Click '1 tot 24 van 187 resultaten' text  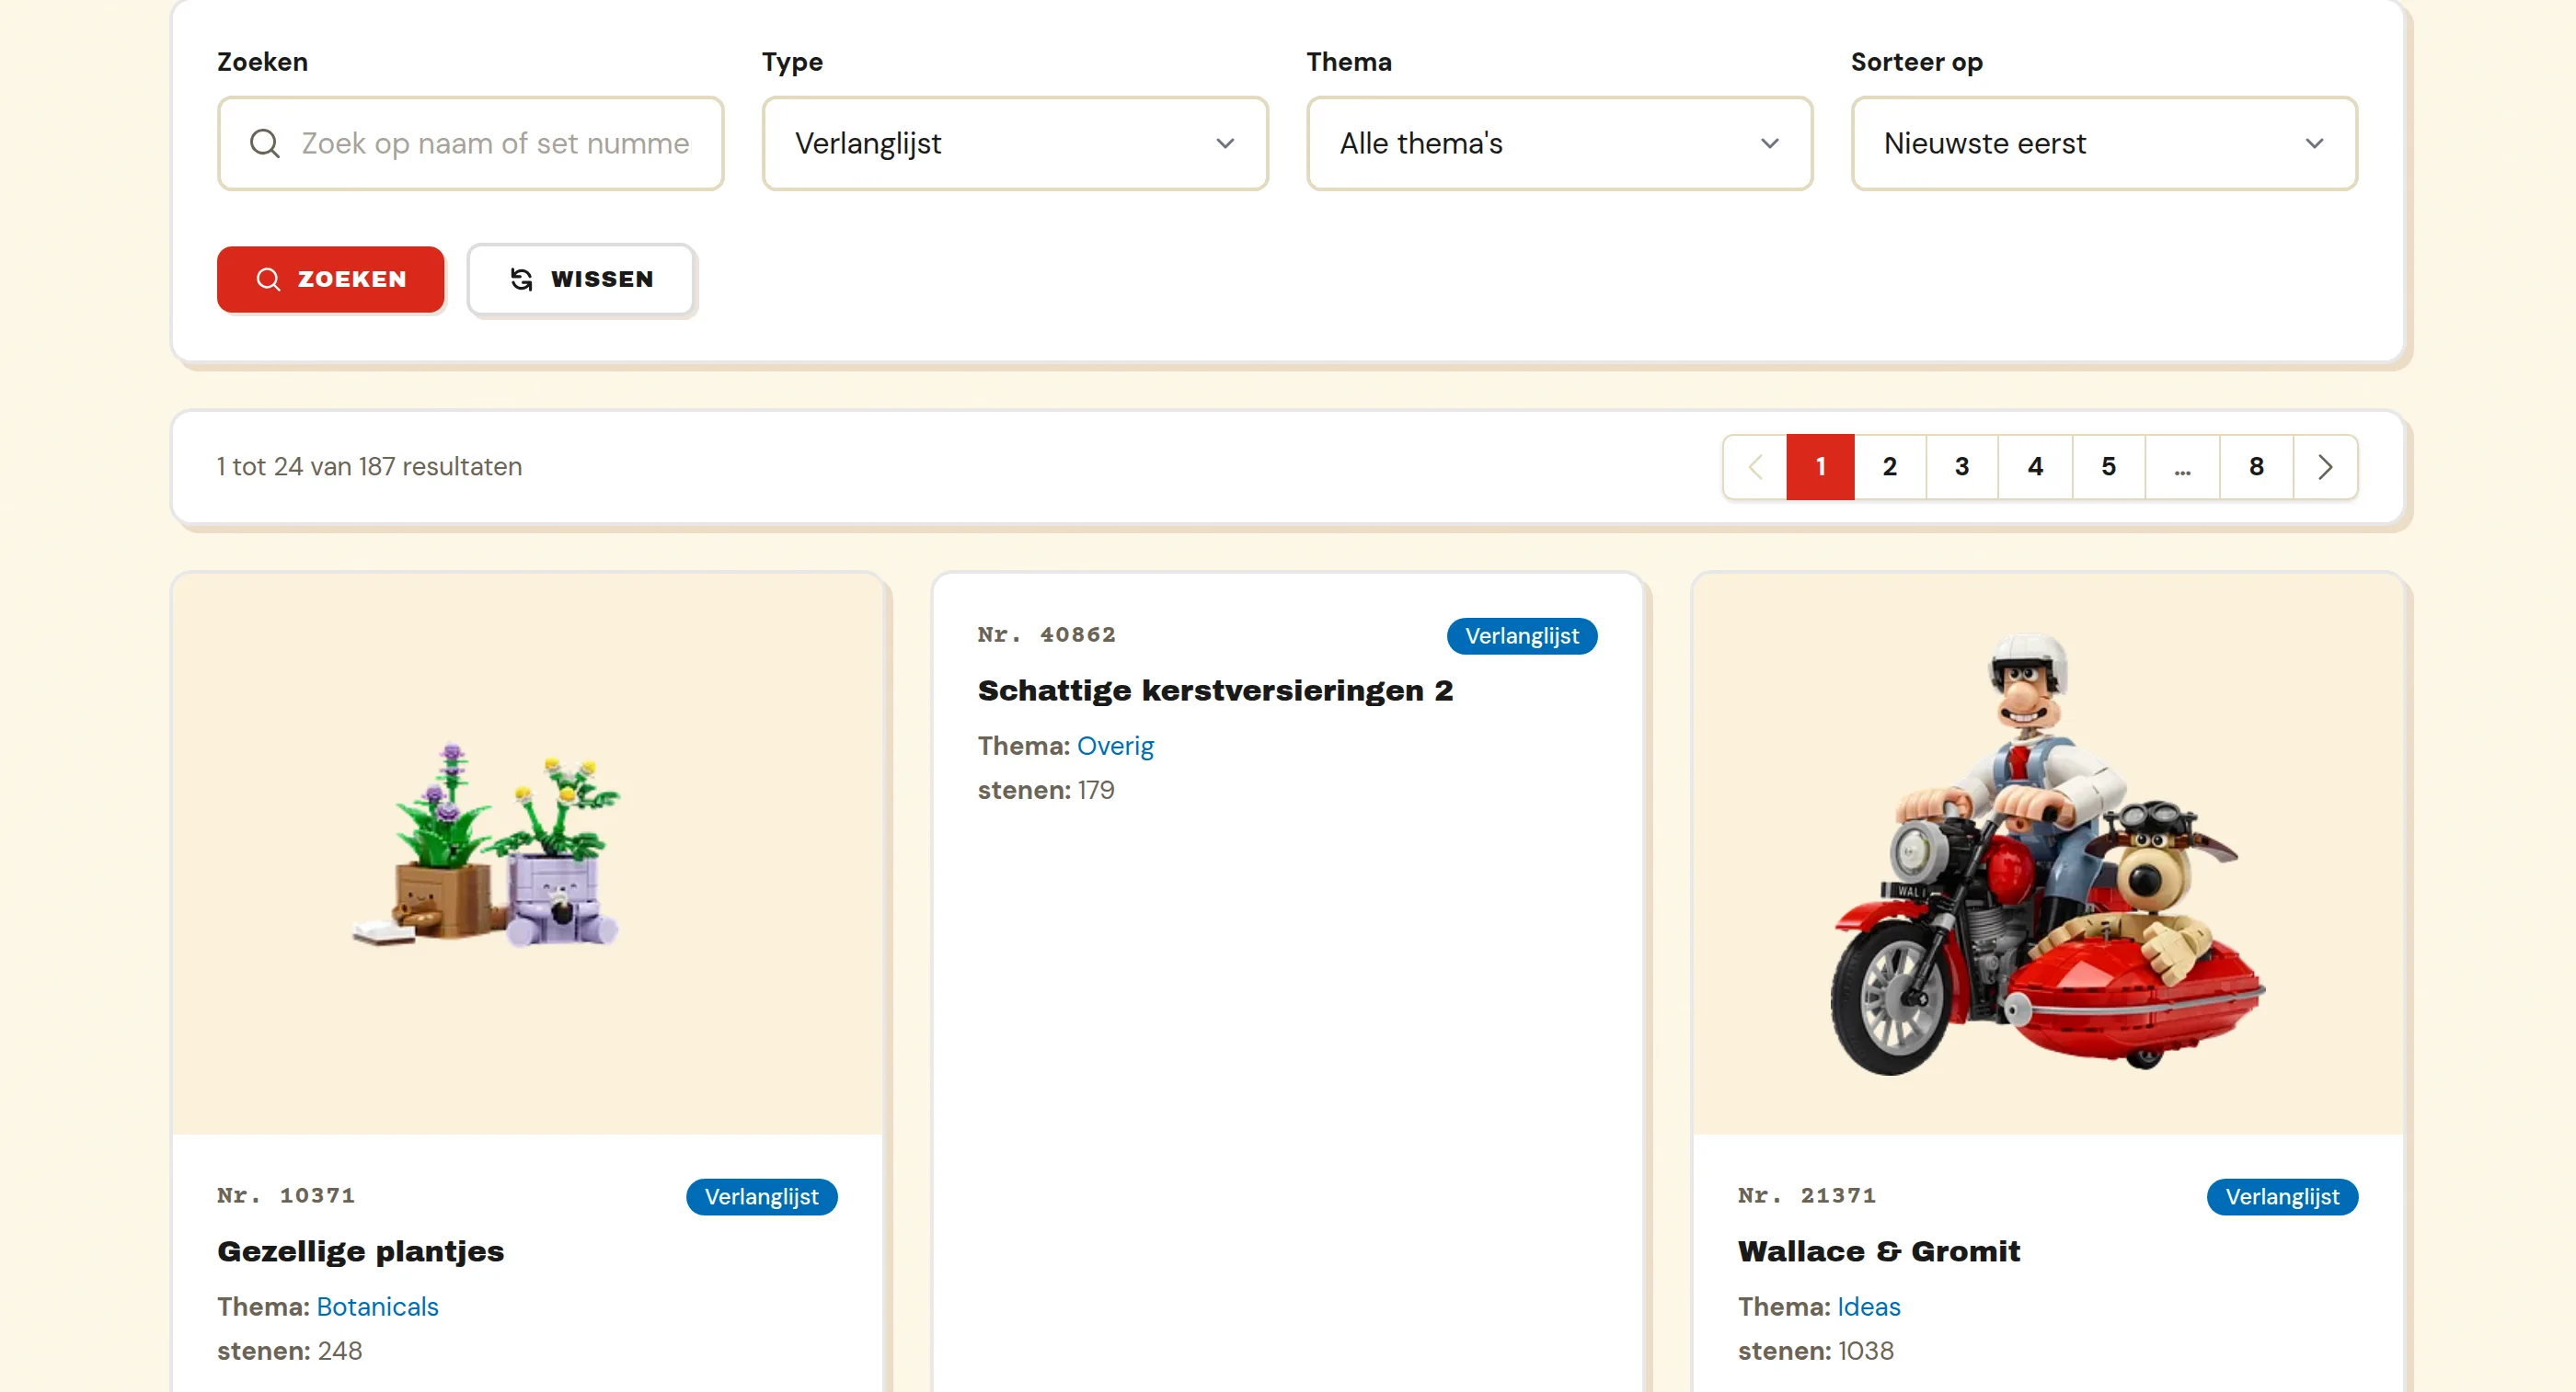click(x=370, y=467)
